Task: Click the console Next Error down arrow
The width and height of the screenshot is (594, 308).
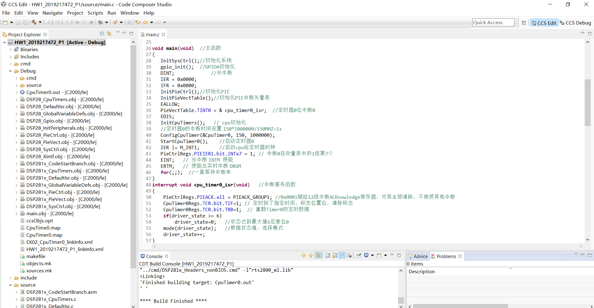Action: tap(304, 255)
